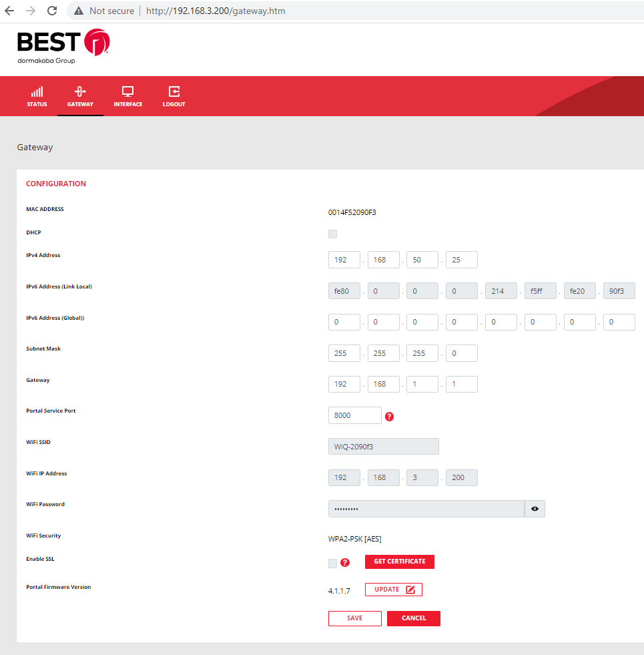Click the LOGOUT exit icon
This screenshot has width=644, height=655.
(x=174, y=91)
